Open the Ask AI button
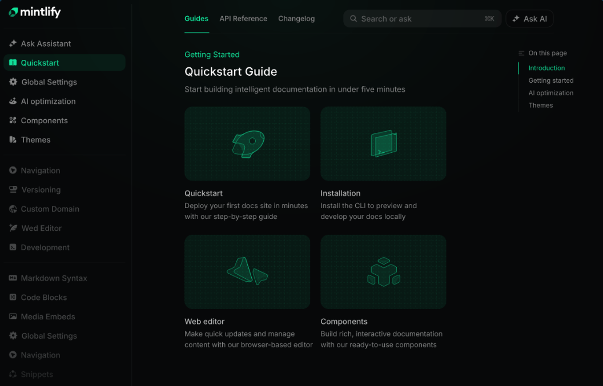Viewport: 603px width, 386px height. 529,18
